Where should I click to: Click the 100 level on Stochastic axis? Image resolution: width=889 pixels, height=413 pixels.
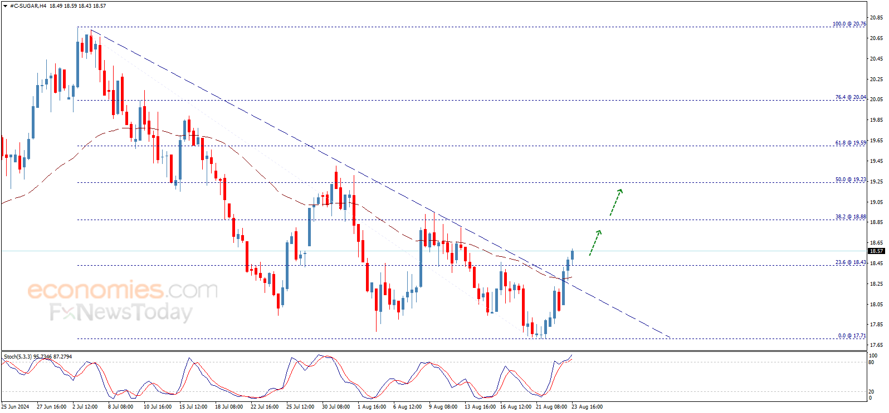click(873, 356)
